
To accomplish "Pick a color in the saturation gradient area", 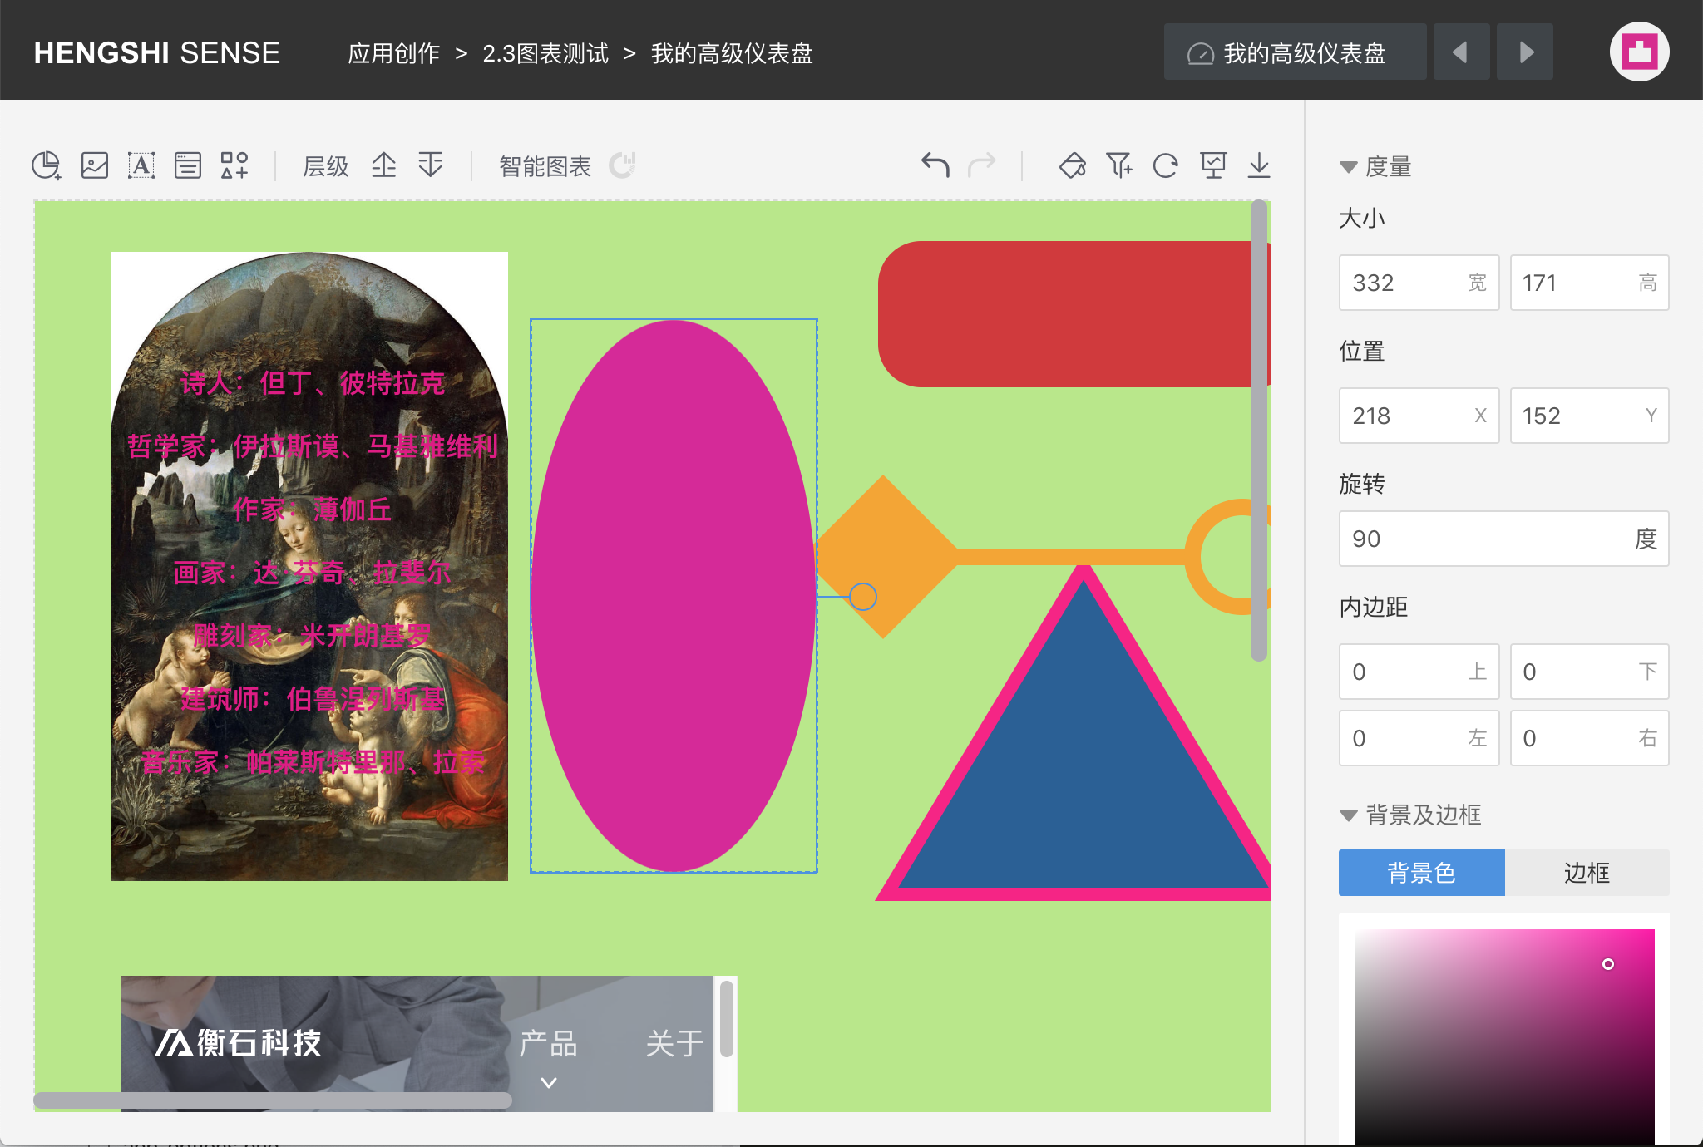I will (x=1504, y=1037).
